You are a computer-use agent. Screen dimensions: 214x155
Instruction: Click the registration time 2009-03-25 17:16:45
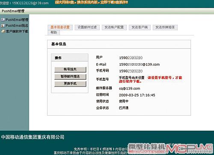tap(137, 95)
